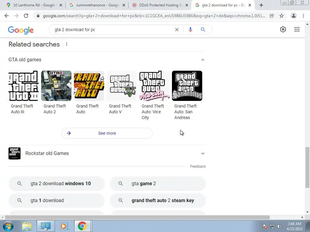Select the 'gta 2 download for pc' tab
310x232 pixels.
pos(223,5)
